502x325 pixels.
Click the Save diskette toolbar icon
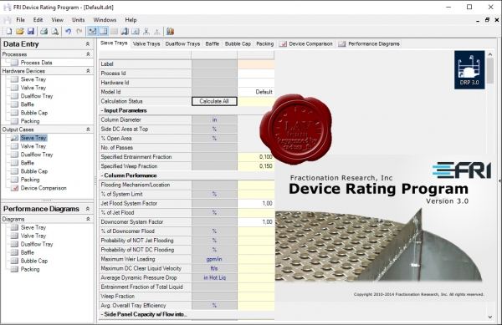(31, 31)
